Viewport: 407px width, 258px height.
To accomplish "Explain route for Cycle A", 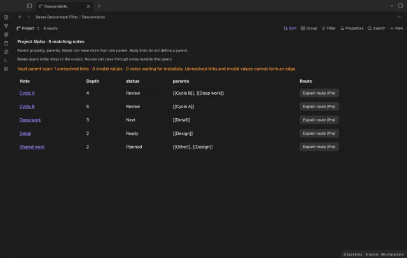I will [x=319, y=93].
